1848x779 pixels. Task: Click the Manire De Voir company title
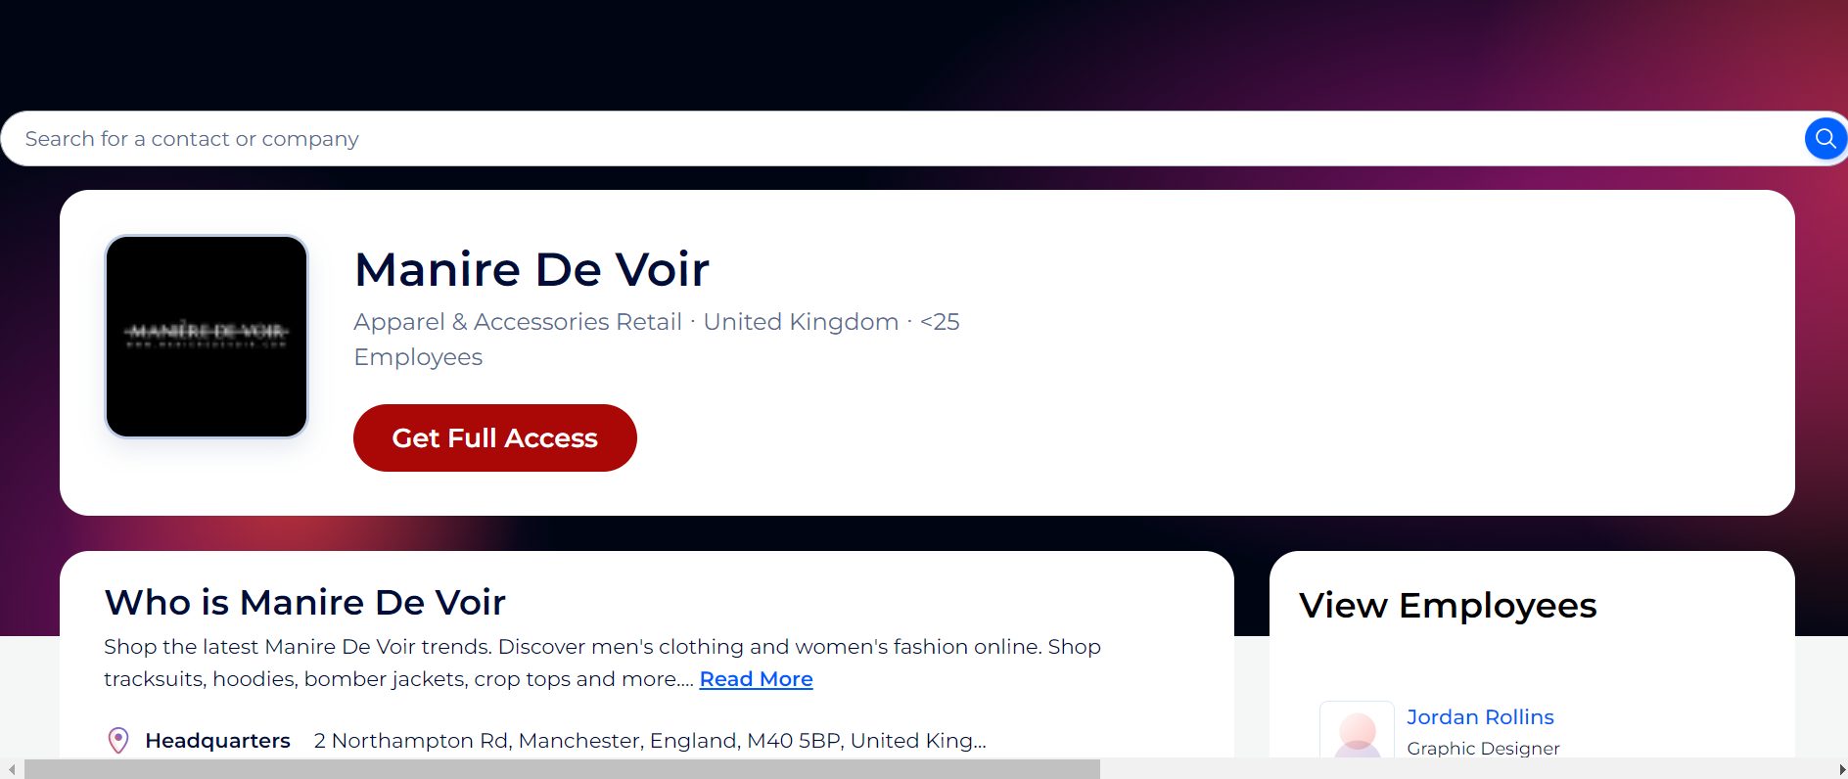click(531, 269)
